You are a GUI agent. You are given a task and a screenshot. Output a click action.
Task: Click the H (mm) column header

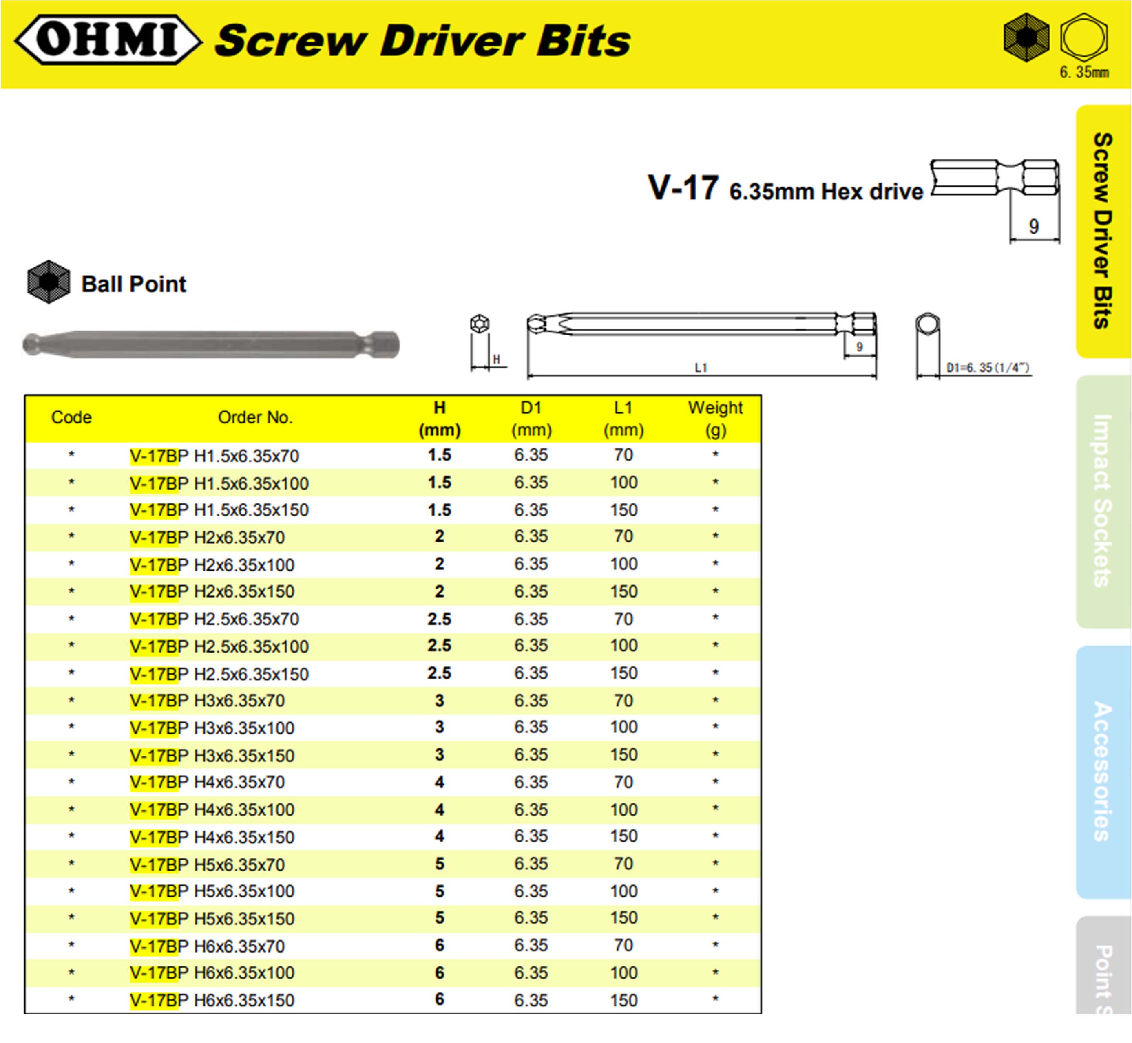click(439, 418)
